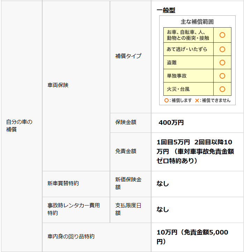
Task: Click the orange circle legend for 補償します
Action: 167,100
